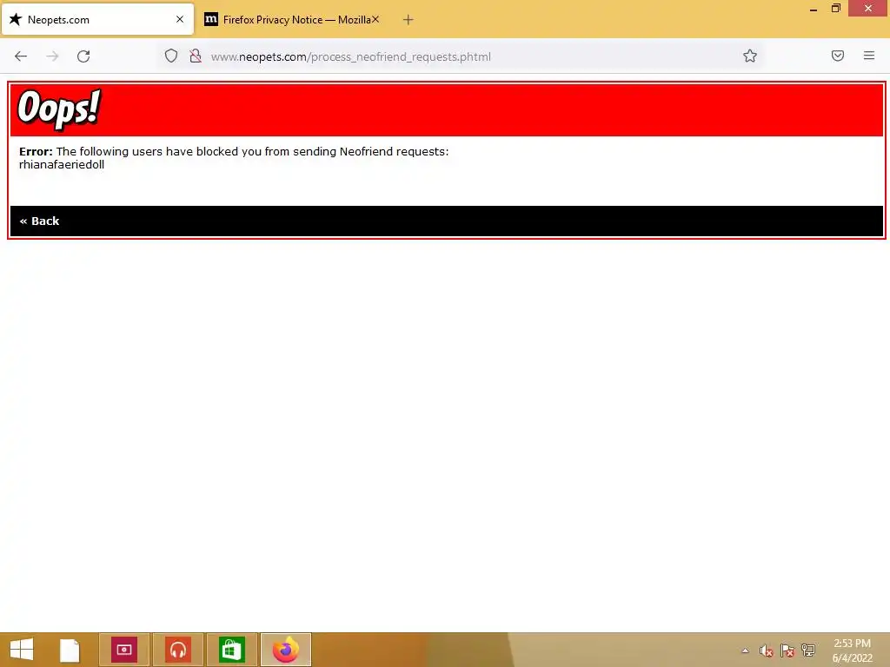This screenshot has height=667, width=890.
Task: Close the Firefox Privacy Notice tab
Action: click(375, 19)
